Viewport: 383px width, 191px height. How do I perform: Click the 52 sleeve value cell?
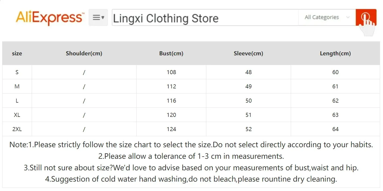click(248, 129)
